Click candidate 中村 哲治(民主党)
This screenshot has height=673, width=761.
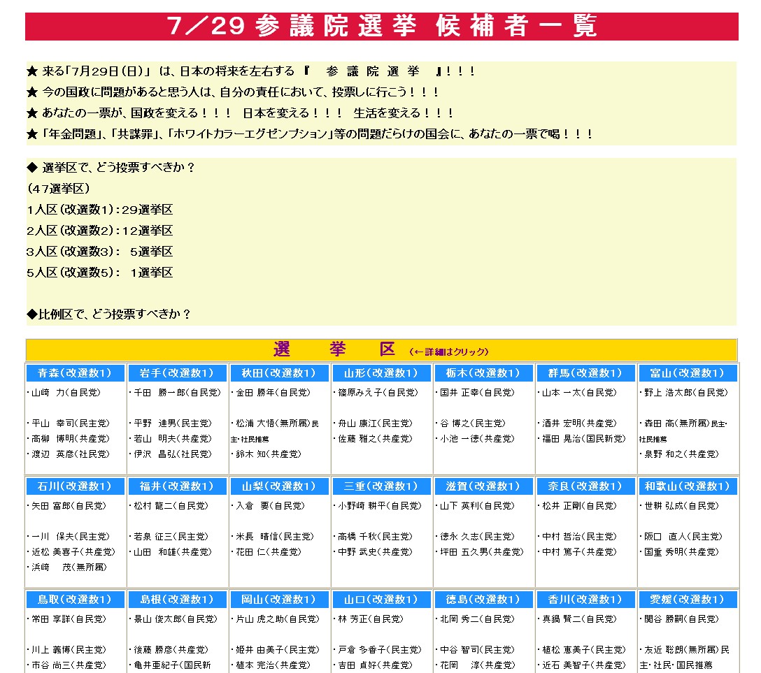click(578, 536)
